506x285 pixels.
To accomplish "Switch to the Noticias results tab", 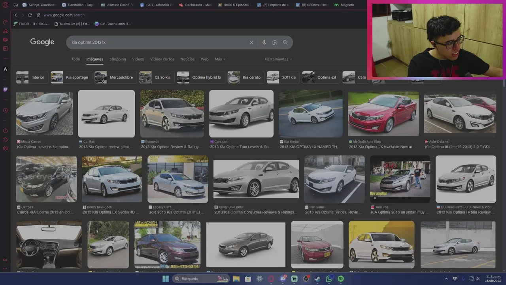I will (x=187, y=59).
